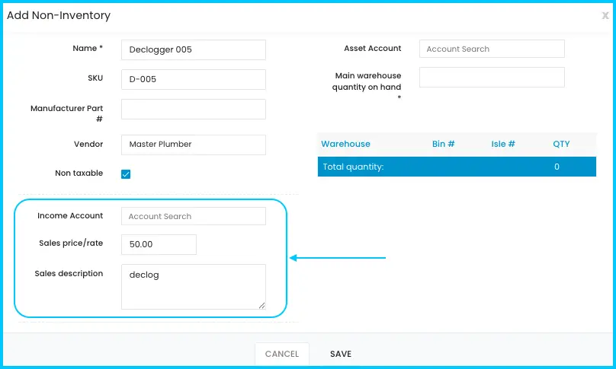
Task: Click the Sales price/rate field
Action: (159, 244)
